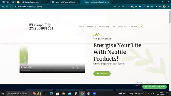The height and width of the screenshot is (96, 171).
Task: Open the Mail app from taskbar
Action: click(x=70, y=94)
